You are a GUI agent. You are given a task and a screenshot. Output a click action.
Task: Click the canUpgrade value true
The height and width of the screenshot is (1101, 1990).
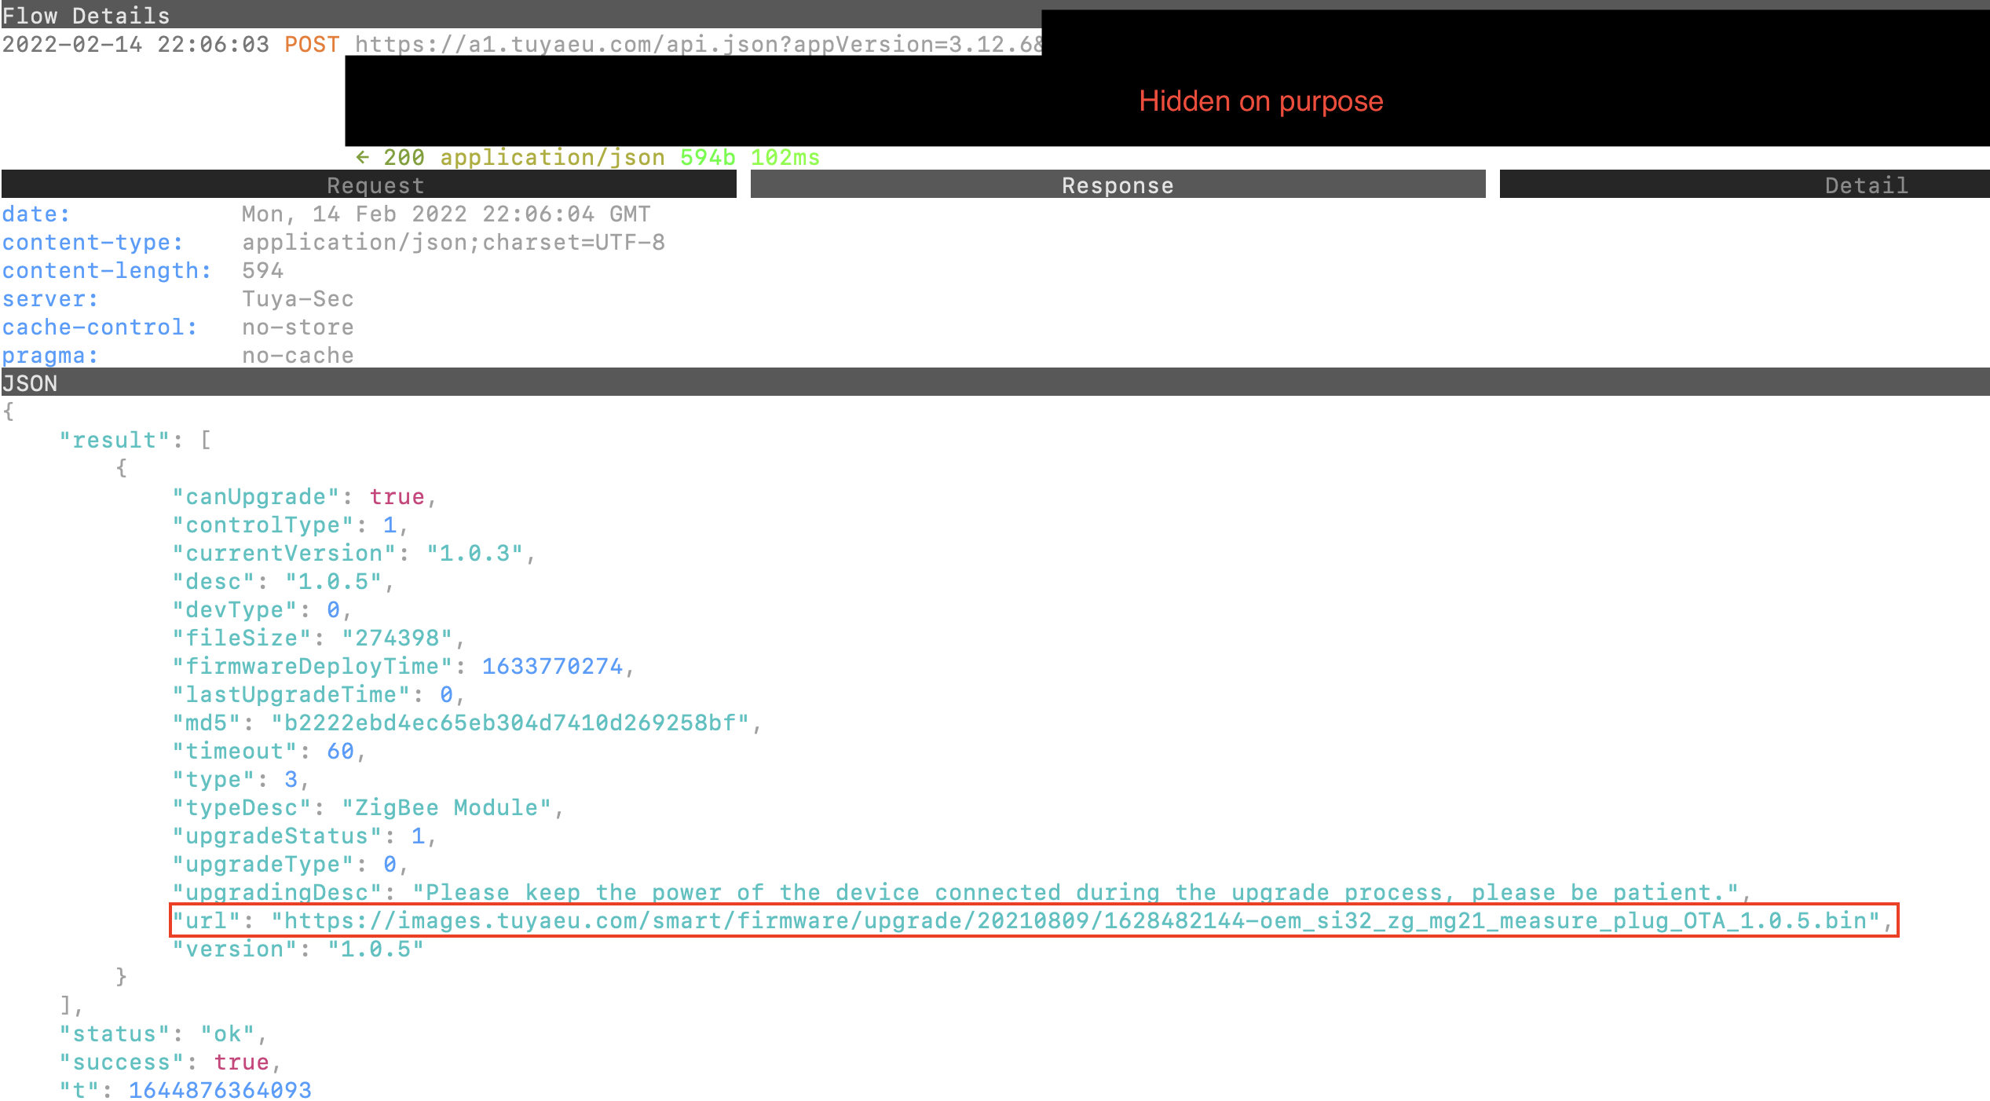coord(397,496)
